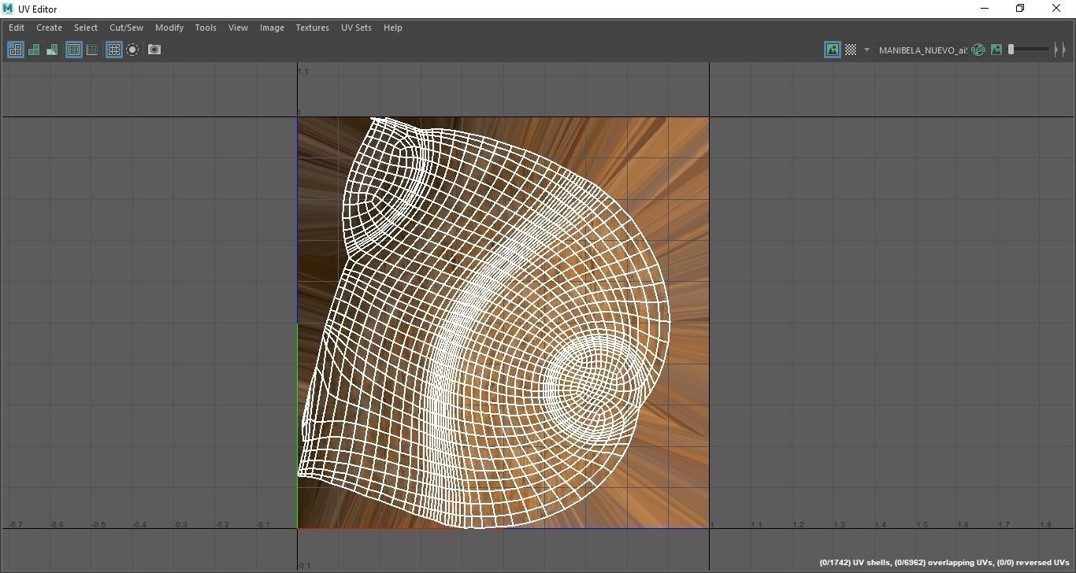The height and width of the screenshot is (573, 1076).
Task: Open the Modify menu
Action: click(169, 28)
